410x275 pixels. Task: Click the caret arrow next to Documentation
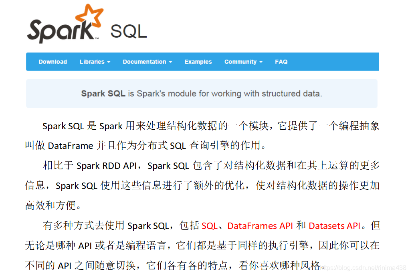[x=170, y=62]
